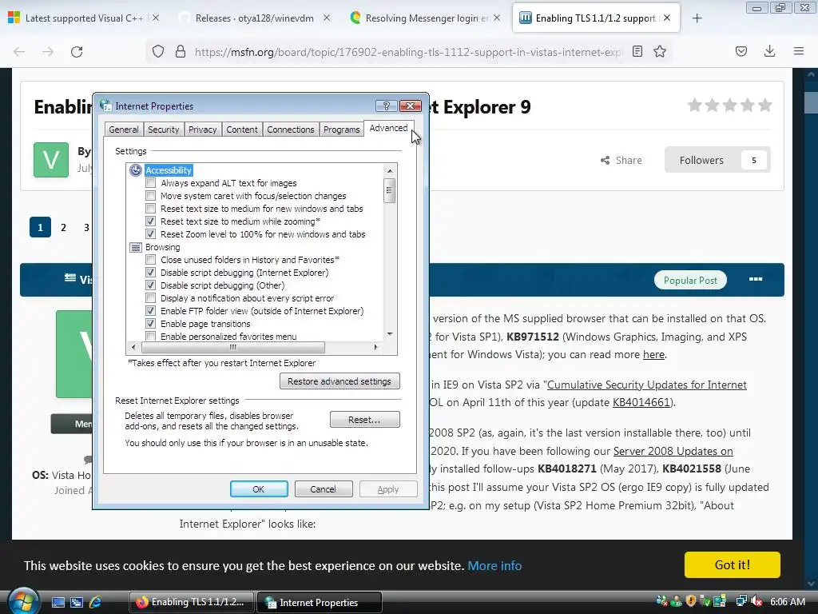
Task: Switch to the Privacy tab
Action: [x=202, y=130]
